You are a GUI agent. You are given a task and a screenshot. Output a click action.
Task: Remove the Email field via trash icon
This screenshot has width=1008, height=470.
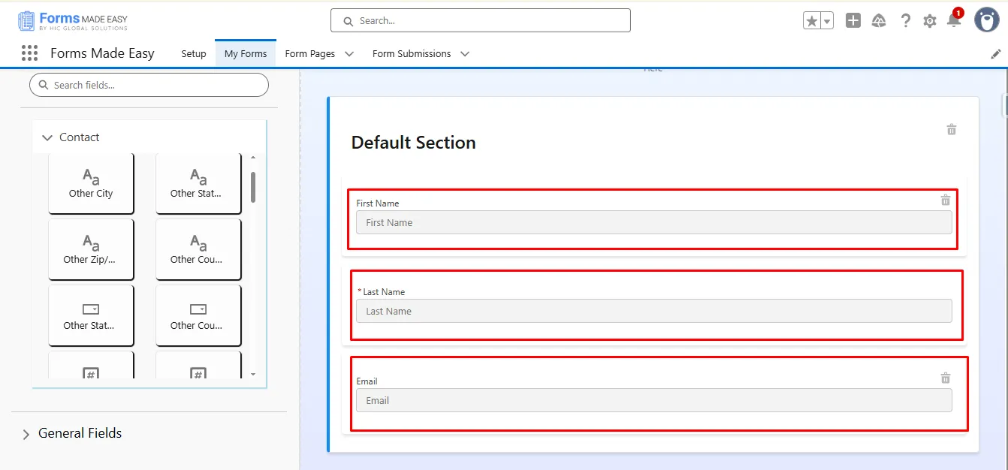point(946,378)
